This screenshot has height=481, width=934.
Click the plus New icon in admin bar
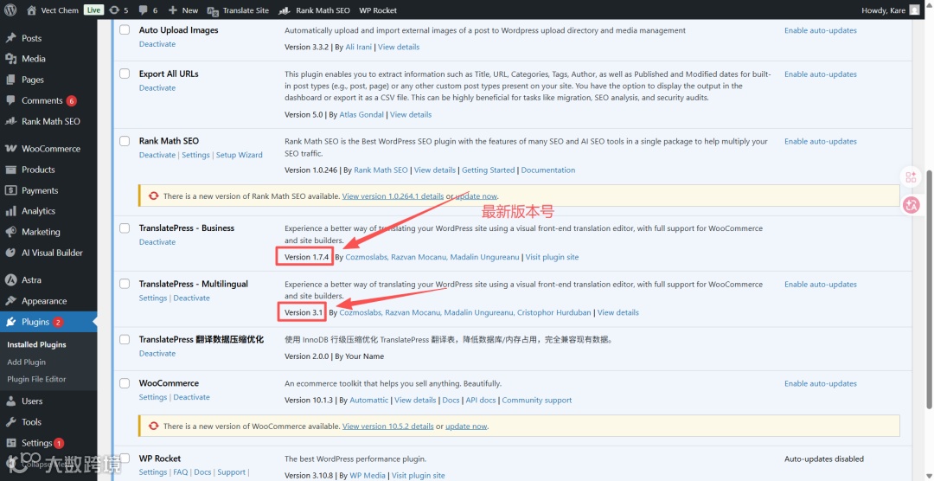coord(173,10)
